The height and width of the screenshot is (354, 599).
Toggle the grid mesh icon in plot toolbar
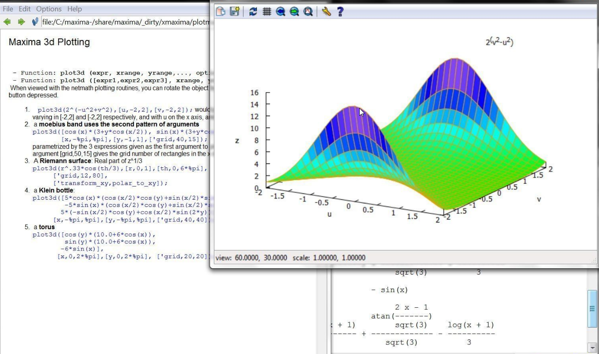[267, 12]
